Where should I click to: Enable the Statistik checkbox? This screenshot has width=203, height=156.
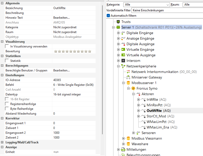point(7,61)
